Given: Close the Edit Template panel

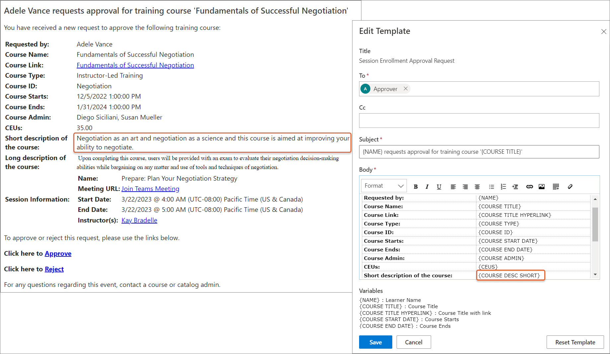Looking at the screenshot, I should point(603,32).
